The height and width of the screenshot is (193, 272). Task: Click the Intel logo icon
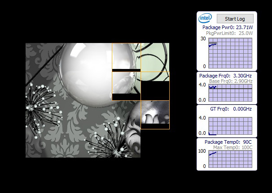click(x=205, y=18)
